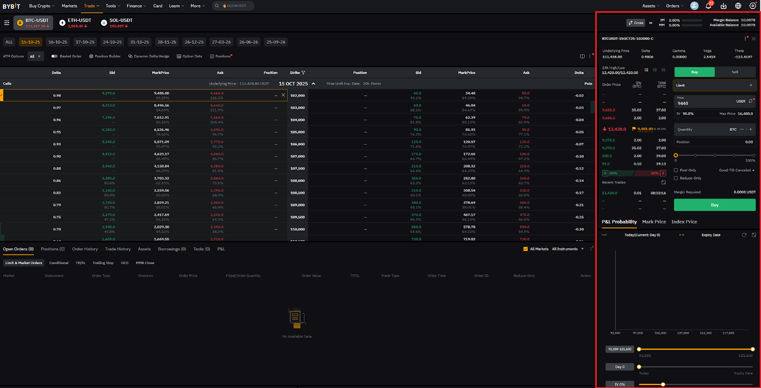Switch to the Index Price chart tab
The width and height of the screenshot is (761, 388).
(684, 222)
